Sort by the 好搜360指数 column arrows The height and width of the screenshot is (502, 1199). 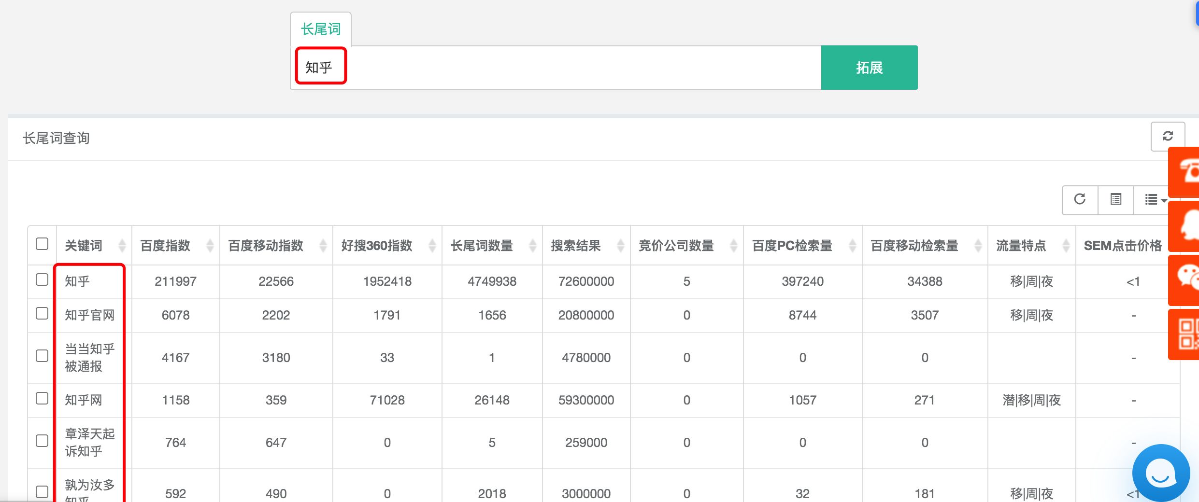click(x=432, y=246)
